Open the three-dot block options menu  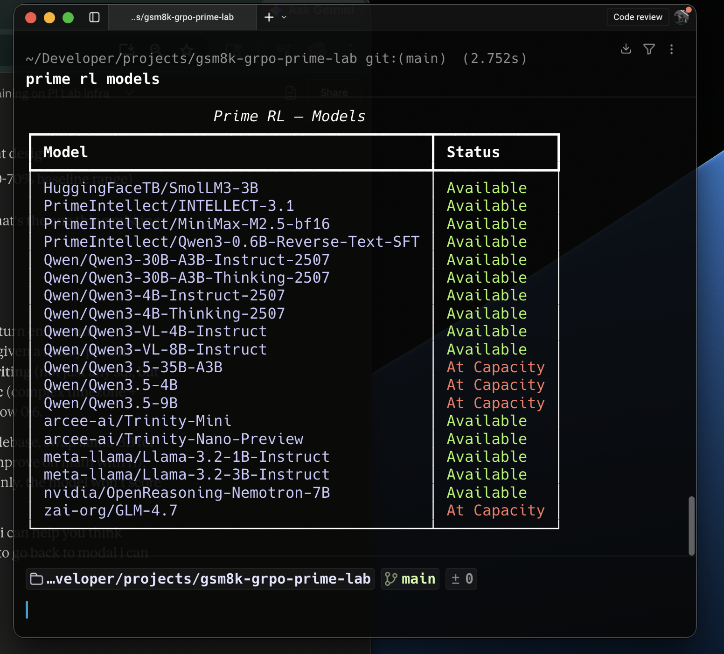tap(671, 49)
